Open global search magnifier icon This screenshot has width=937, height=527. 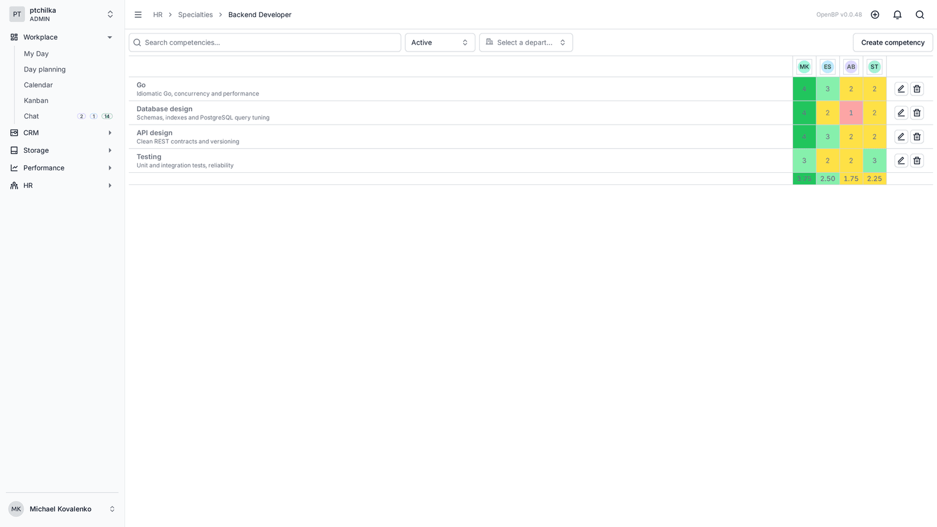[x=920, y=15]
